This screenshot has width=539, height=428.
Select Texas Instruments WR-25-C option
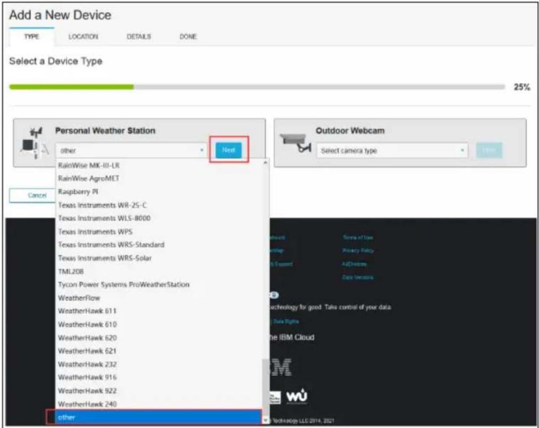[159, 205]
